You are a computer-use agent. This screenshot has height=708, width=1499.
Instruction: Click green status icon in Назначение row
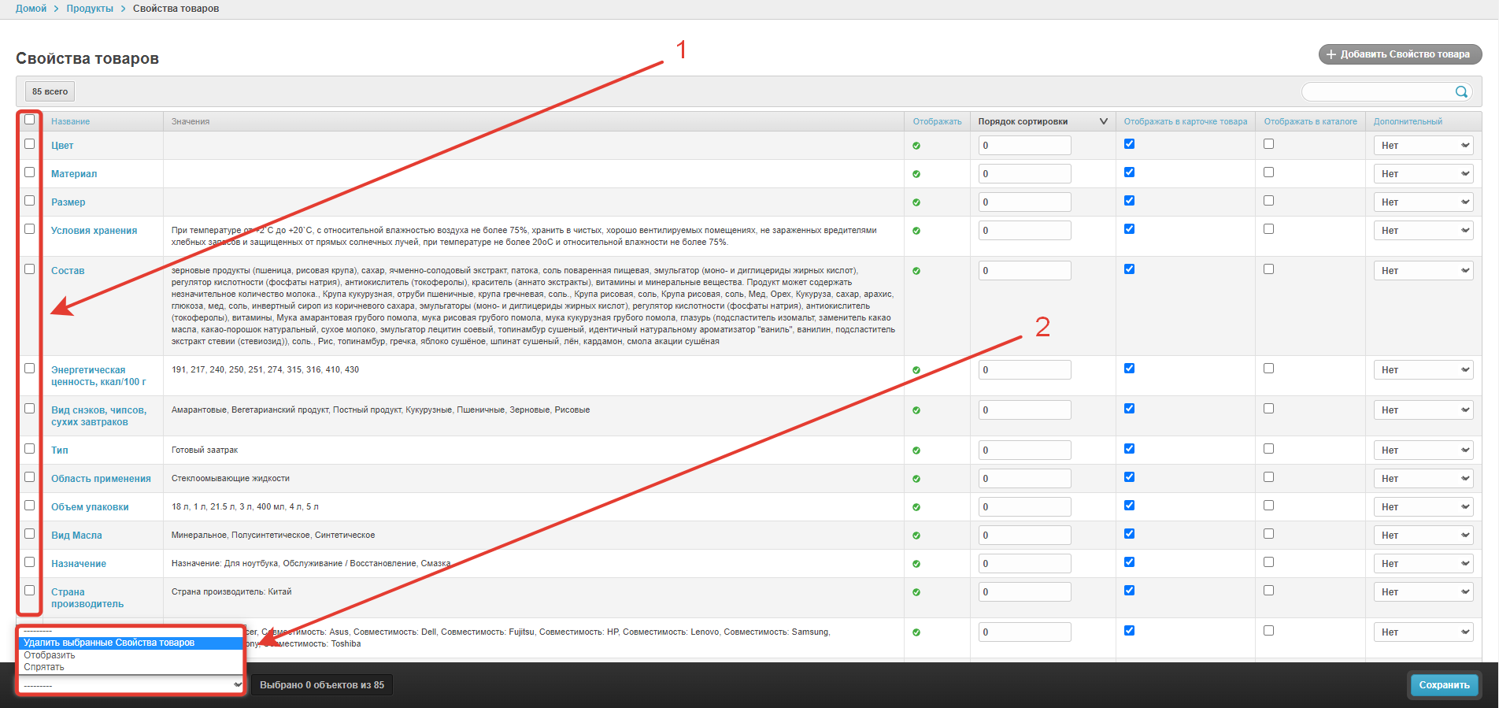(916, 564)
